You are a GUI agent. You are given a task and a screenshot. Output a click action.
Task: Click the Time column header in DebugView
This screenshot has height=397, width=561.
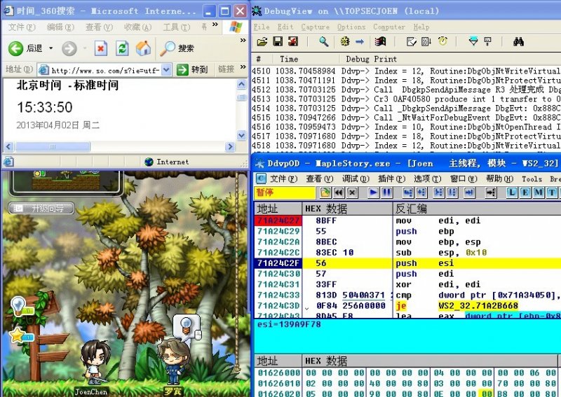[289, 59]
